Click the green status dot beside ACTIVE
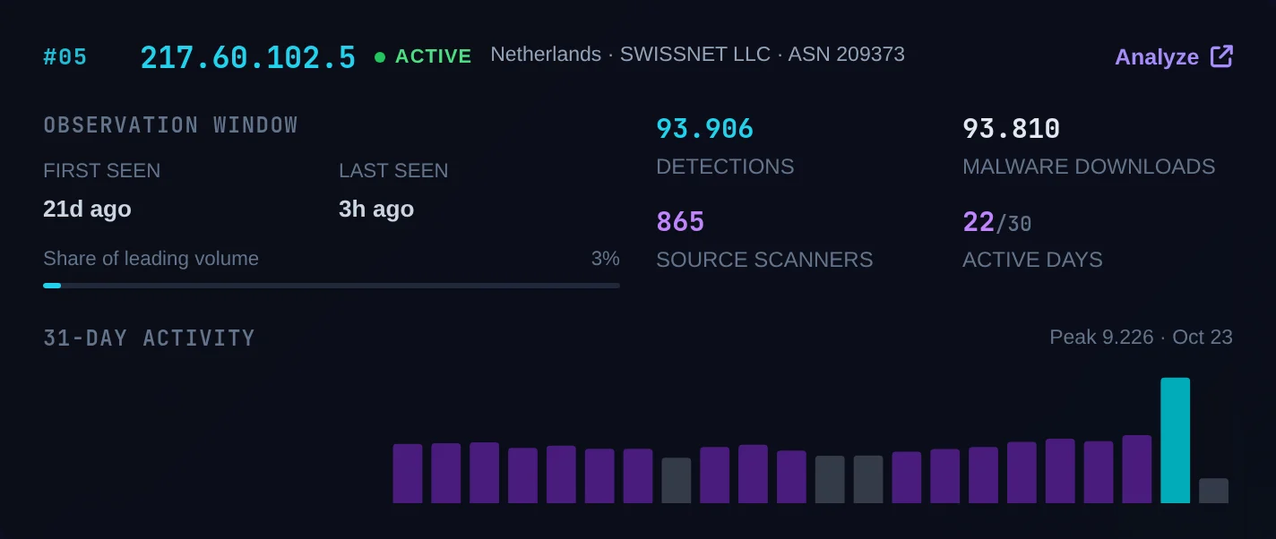 click(x=380, y=57)
